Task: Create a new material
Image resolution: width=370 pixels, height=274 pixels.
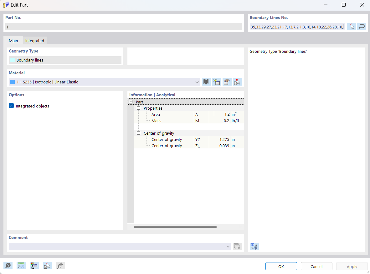Action: tap(216, 82)
